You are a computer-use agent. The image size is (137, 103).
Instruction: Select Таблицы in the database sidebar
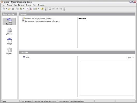9,21
